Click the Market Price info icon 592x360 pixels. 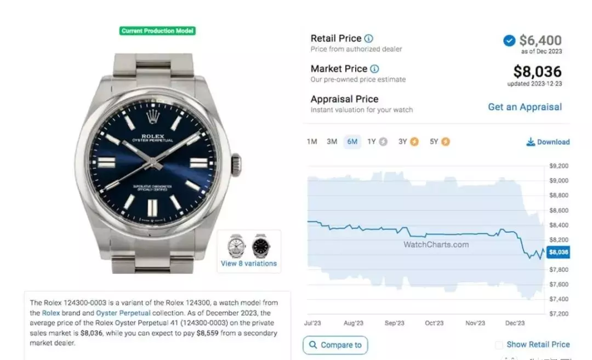[x=374, y=68]
